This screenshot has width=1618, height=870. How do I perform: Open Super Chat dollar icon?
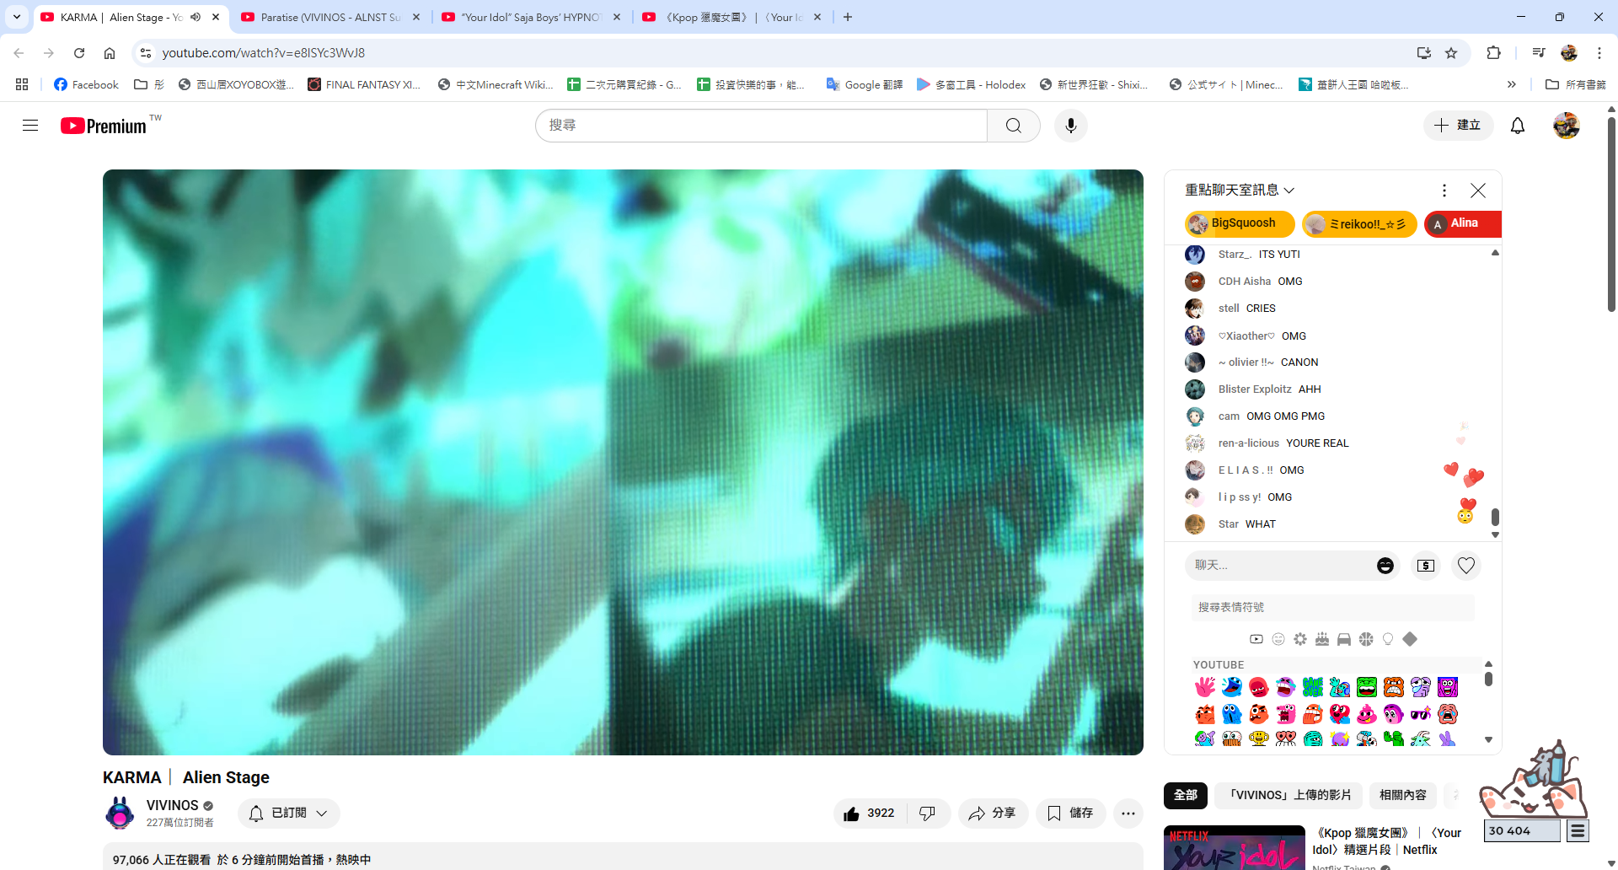[x=1426, y=566]
